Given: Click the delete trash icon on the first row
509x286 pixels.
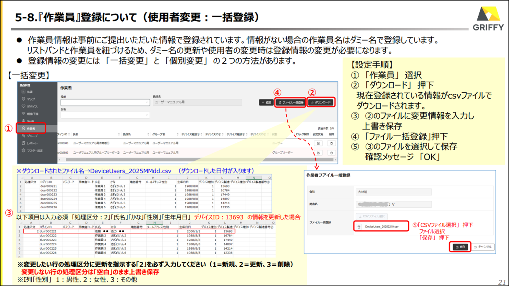Looking at the screenshot, I should (331, 143).
